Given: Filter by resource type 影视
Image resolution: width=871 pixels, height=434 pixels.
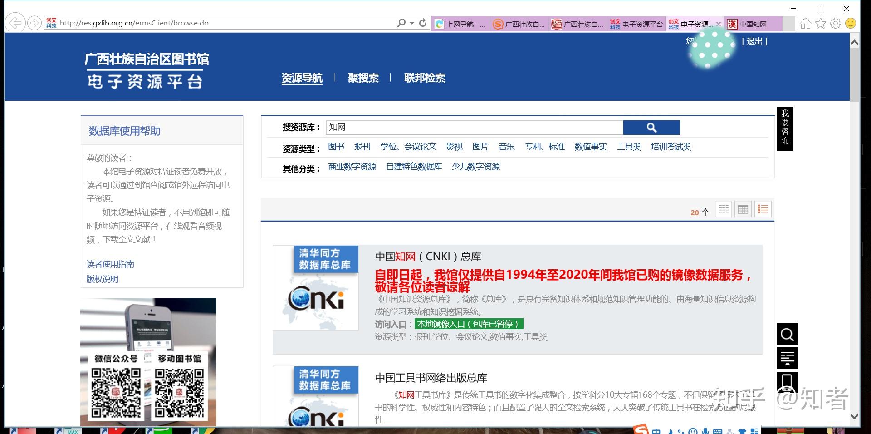Looking at the screenshot, I should (454, 147).
